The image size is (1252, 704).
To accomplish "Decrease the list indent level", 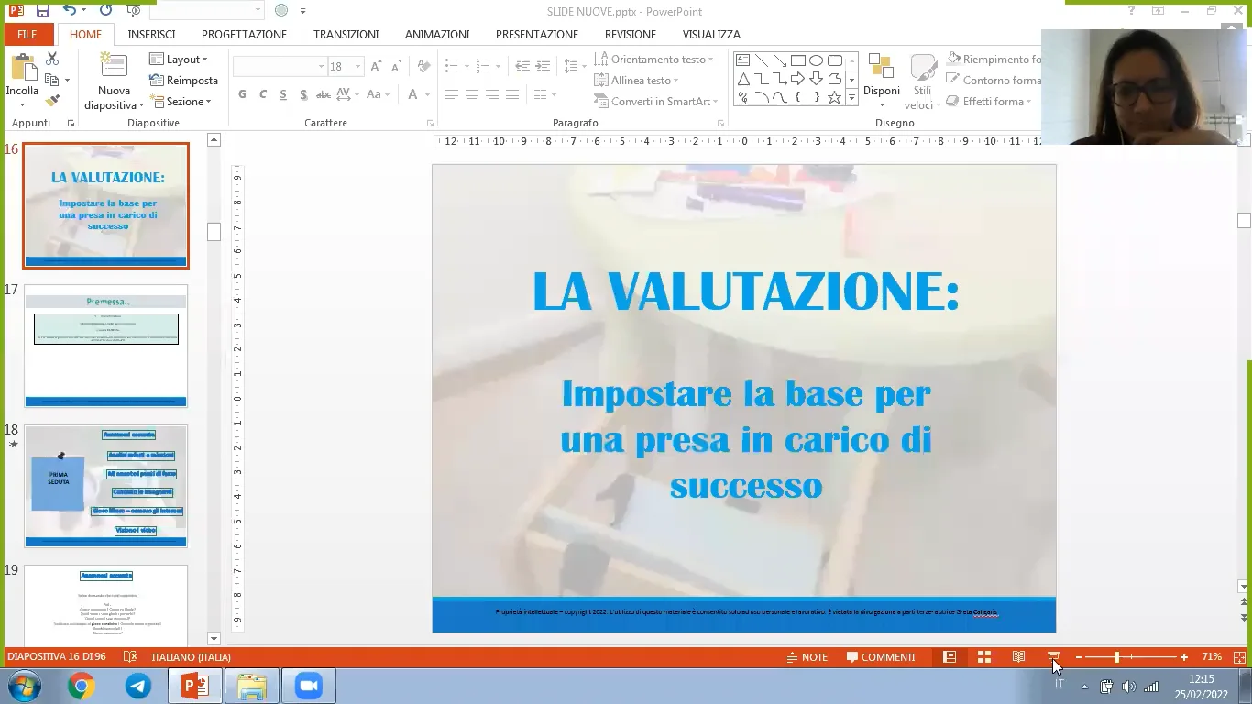I will [x=522, y=67].
